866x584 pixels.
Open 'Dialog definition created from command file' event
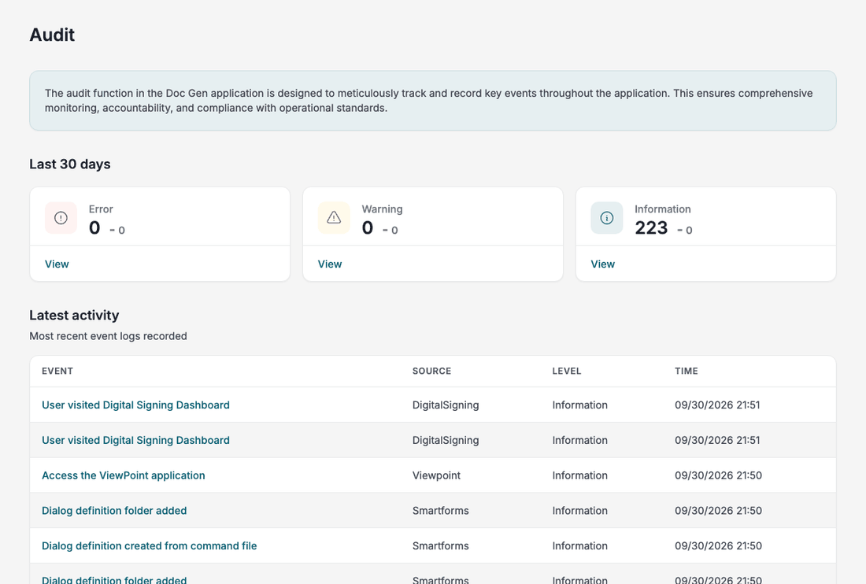coord(149,546)
